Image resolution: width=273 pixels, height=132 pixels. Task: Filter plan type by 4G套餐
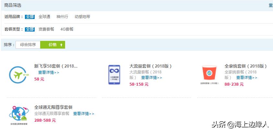click(67, 29)
